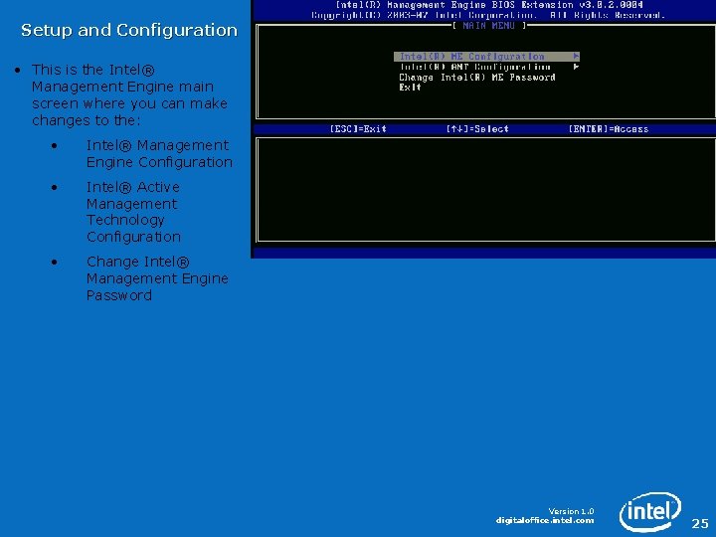Screen dimensions: 716x537
Task: Click the [ESC]=Exit hint
Action: click(x=358, y=129)
